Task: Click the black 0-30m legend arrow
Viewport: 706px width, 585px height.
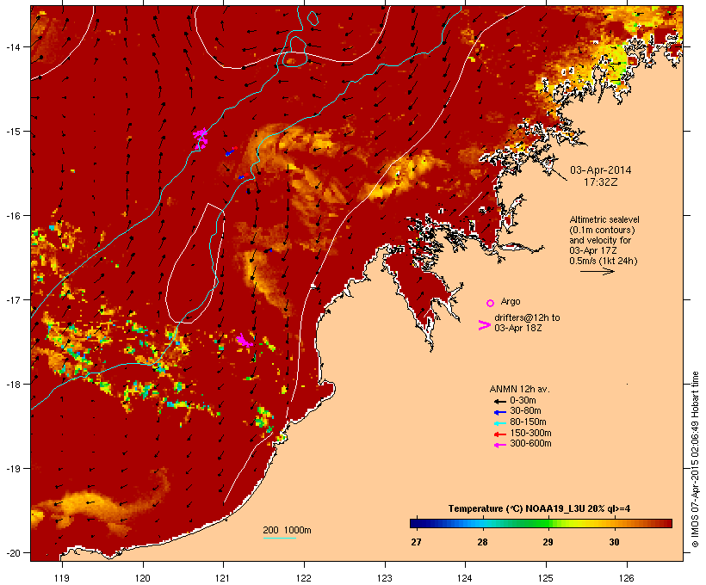Action: (499, 401)
